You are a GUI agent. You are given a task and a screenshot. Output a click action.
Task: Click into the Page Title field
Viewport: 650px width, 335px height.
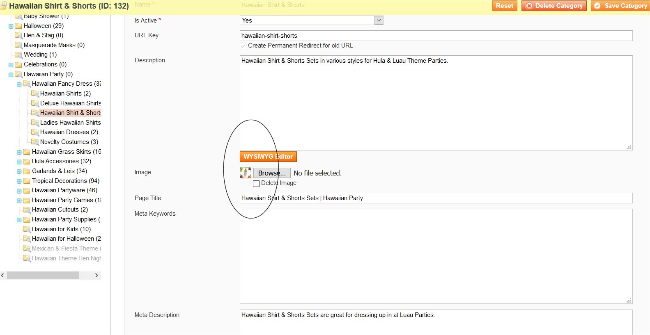tap(436, 198)
